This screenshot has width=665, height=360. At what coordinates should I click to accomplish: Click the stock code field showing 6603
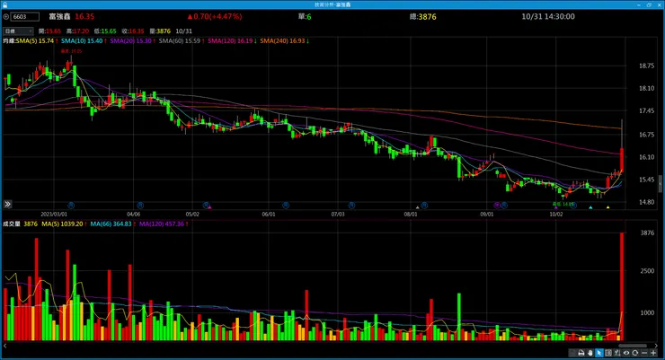click(x=25, y=17)
